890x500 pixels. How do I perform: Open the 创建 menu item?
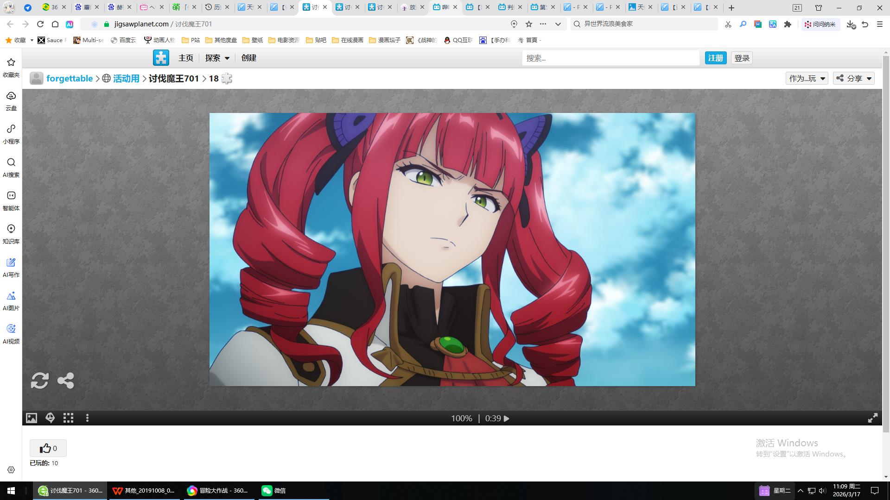pos(248,58)
